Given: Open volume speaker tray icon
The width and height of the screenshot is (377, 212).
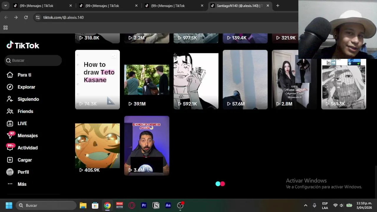Looking at the screenshot, I should tap(342, 205).
